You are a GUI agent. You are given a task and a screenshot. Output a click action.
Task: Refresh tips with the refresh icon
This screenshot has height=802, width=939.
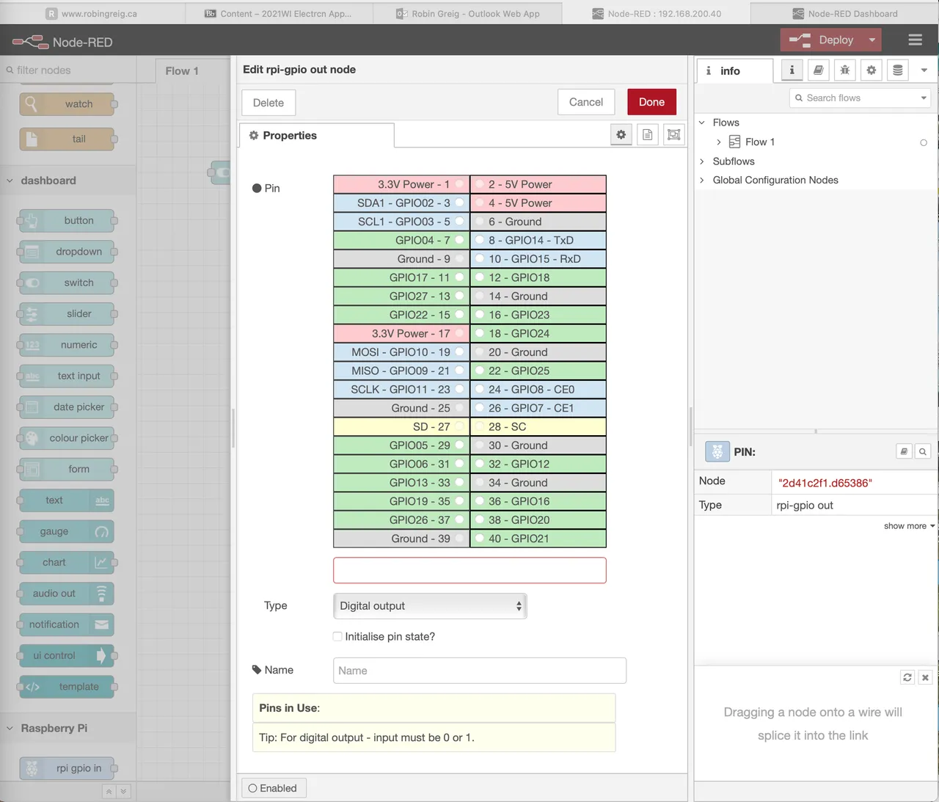pos(907,677)
